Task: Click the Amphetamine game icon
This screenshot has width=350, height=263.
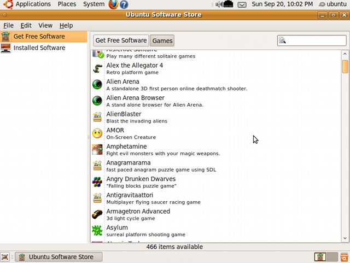Action: (x=97, y=150)
